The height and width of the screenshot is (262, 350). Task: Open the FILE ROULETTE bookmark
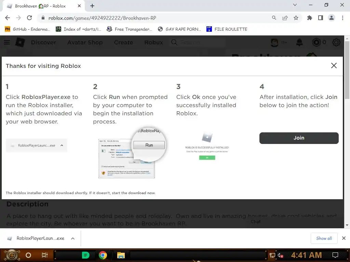(227, 29)
